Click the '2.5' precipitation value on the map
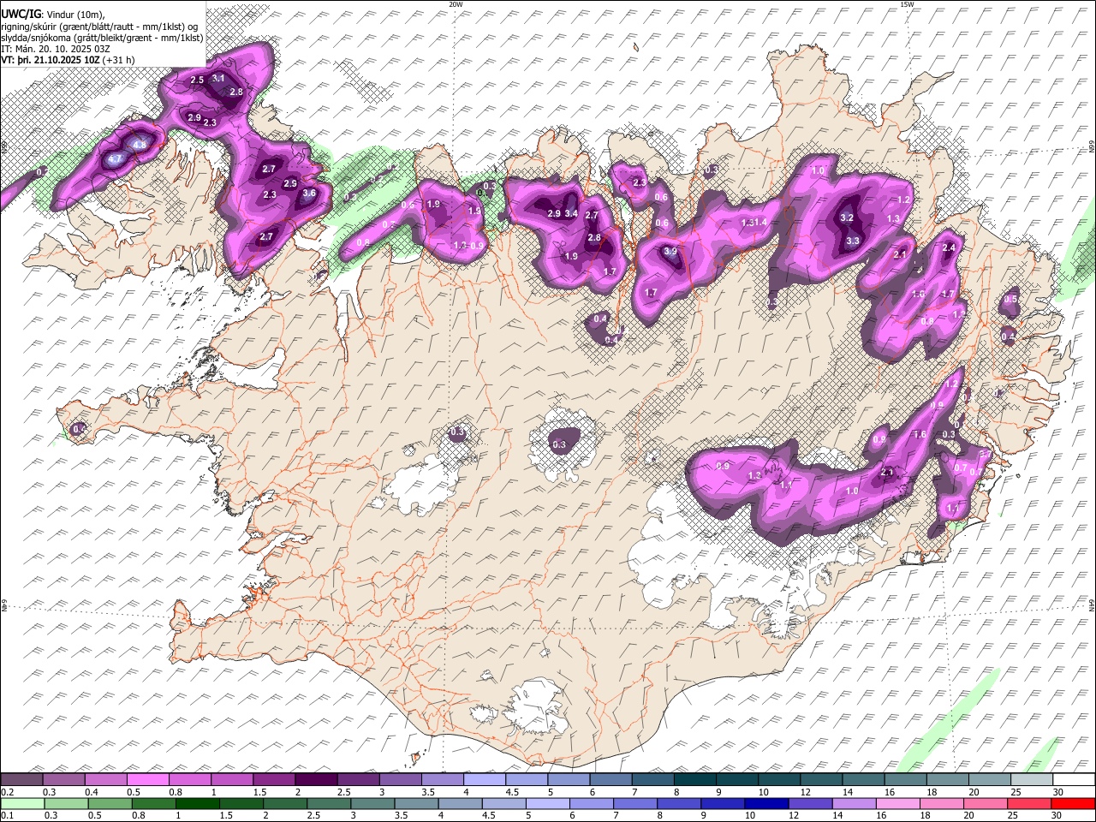Viewport: 1096px width, 822px height. pos(197,80)
